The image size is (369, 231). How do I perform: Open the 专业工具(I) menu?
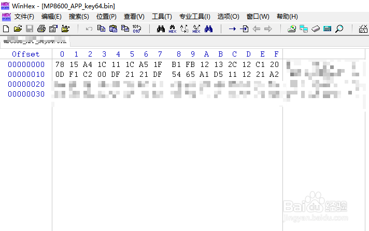tap(195, 17)
